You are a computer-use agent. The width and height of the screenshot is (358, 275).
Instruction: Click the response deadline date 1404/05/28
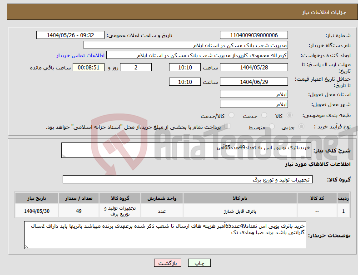(254, 67)
